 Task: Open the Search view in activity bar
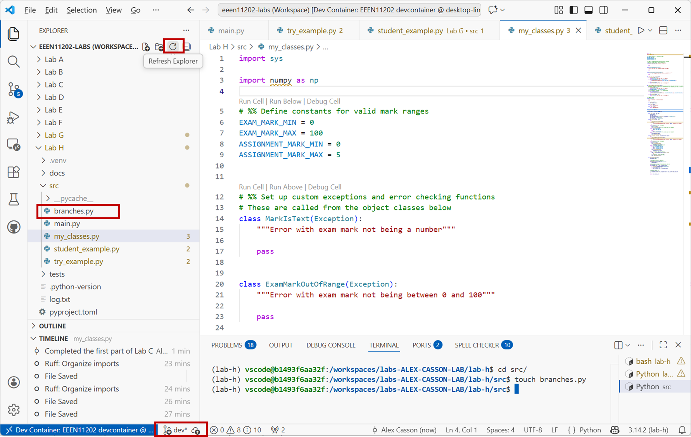14,62
